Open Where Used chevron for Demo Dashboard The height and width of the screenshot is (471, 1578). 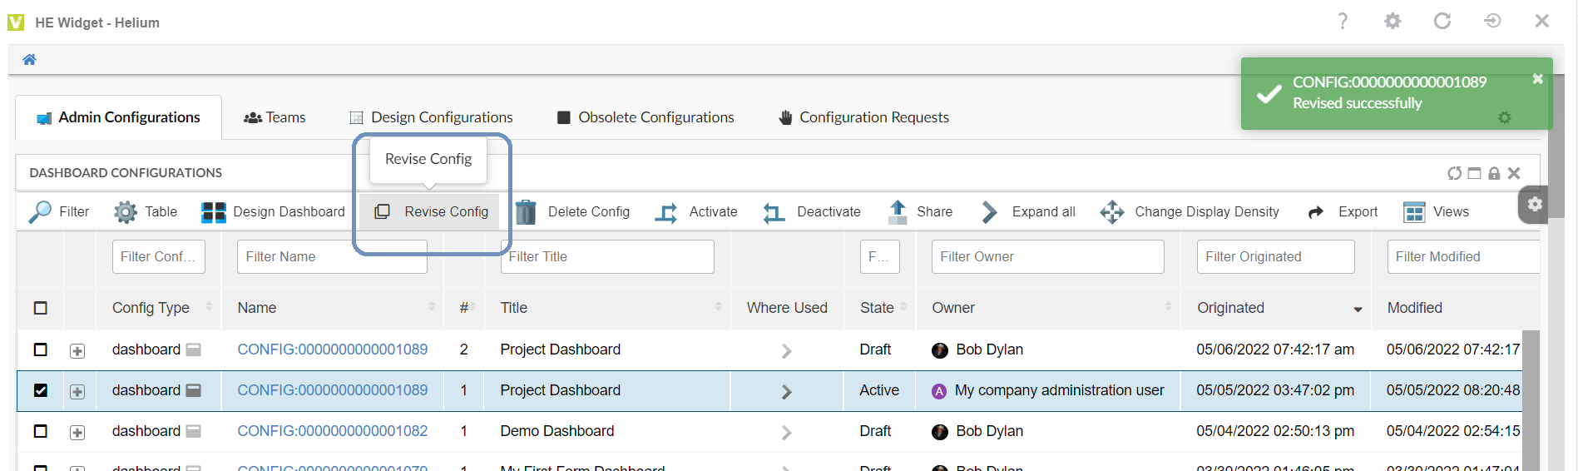786,433
